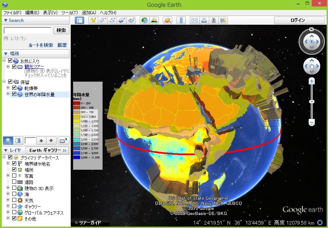Click the small Places filter field
Image resolution: width=328 pixels, height=228 pixels.
click(x=30, y=141)
